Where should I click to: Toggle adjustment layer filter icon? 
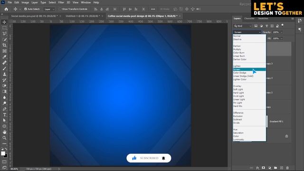[261, 26]
